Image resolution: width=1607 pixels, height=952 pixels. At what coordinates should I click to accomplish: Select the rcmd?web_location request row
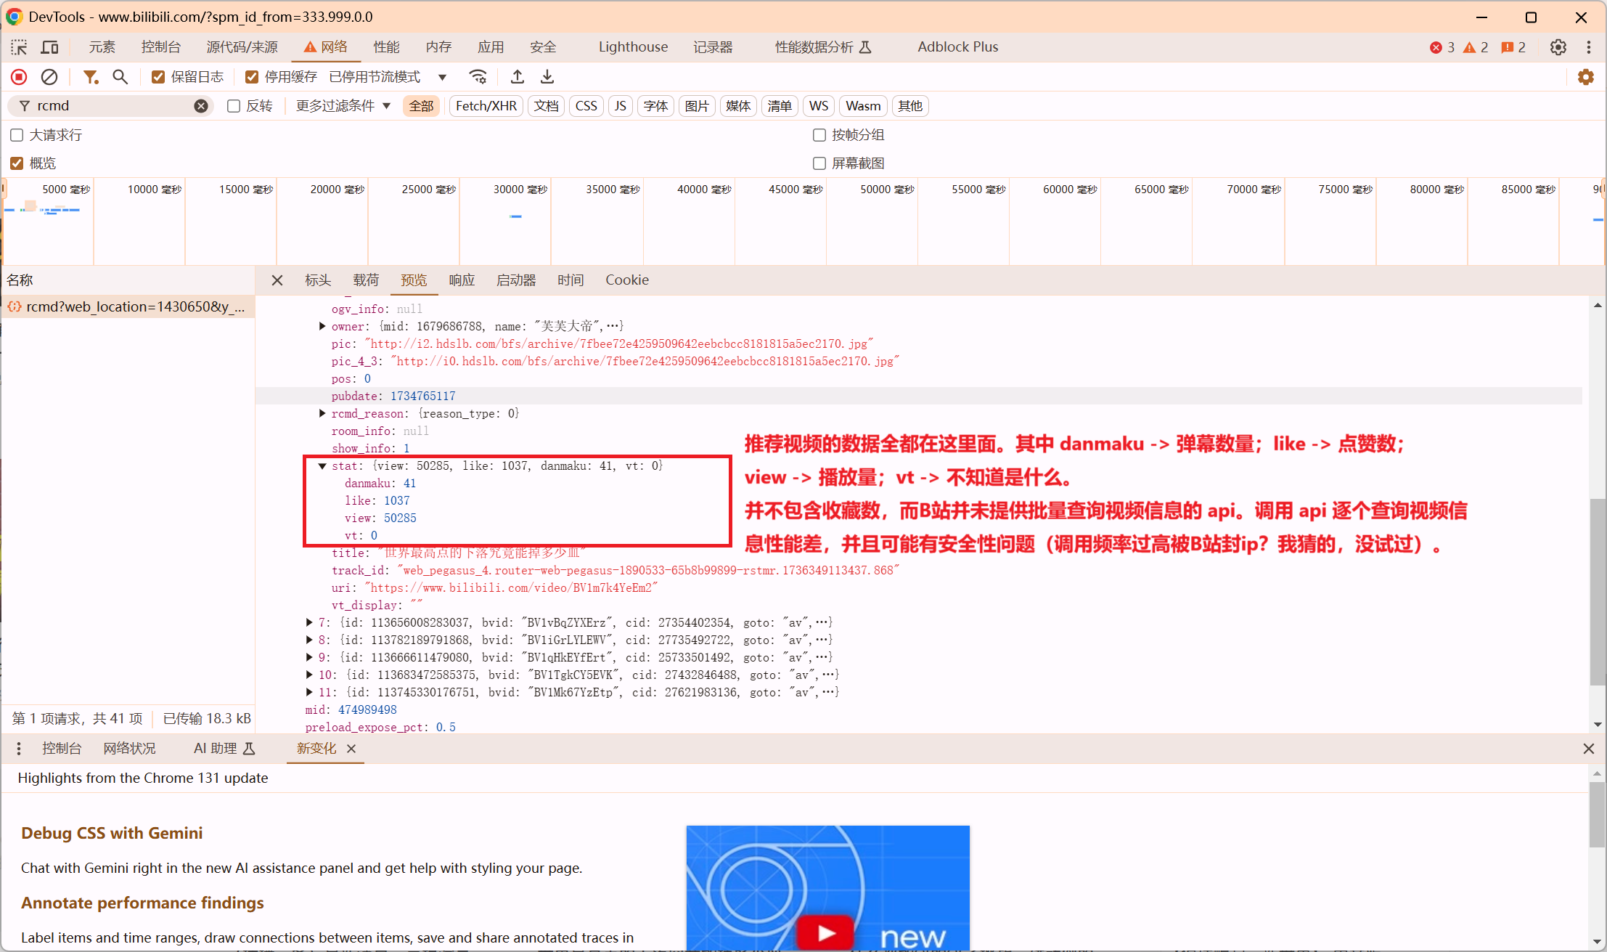[x=128, y=307]
